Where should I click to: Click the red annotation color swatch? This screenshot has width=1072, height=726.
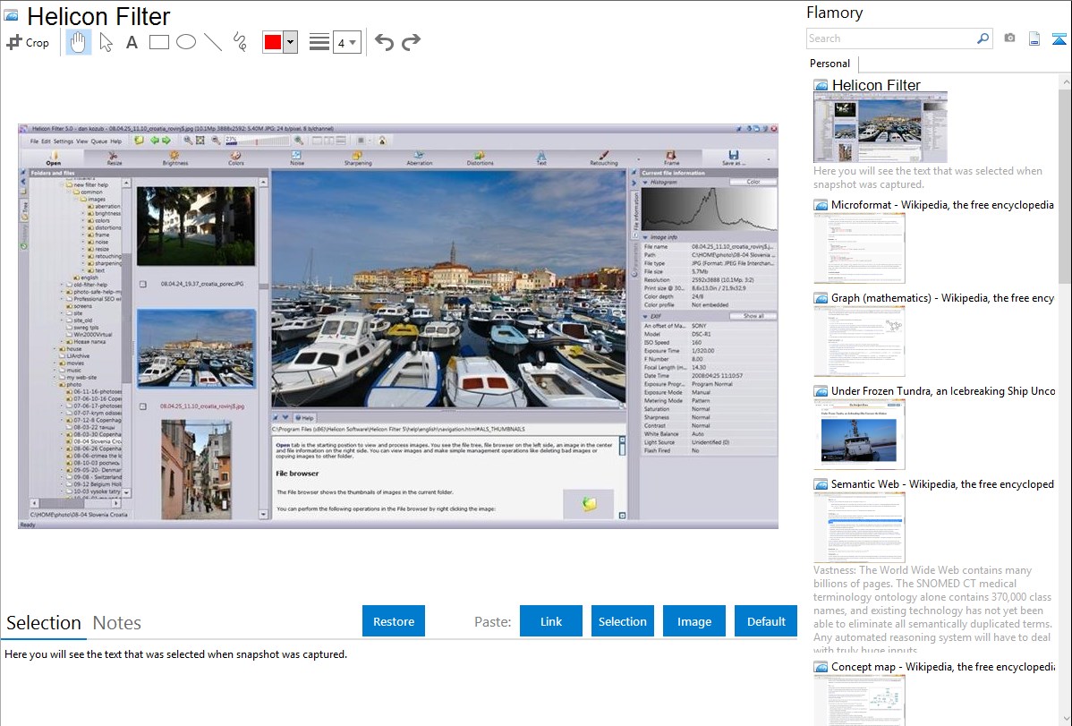point(273,42)
